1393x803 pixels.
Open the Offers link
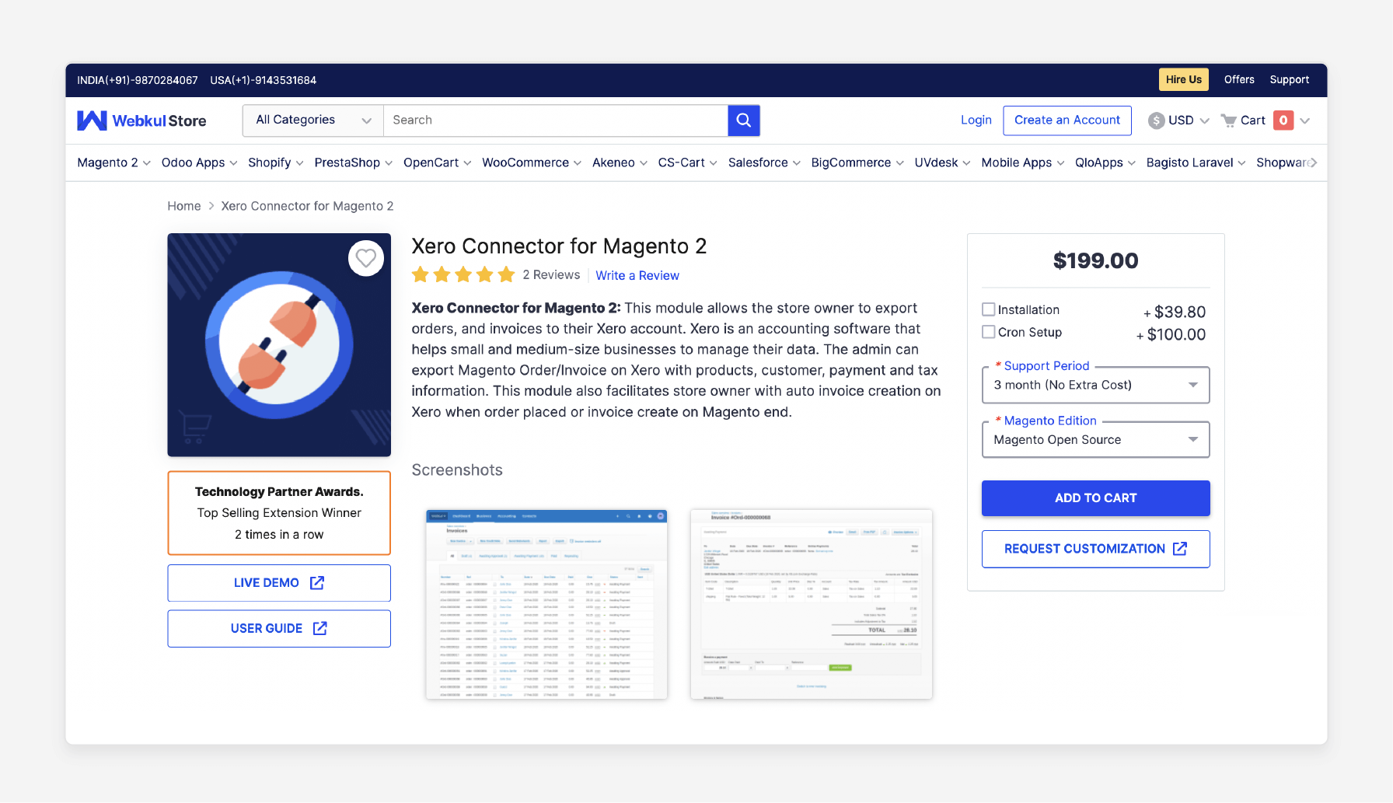click(1239, 79)
